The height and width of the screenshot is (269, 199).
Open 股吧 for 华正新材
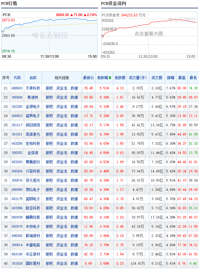(49, 254)
